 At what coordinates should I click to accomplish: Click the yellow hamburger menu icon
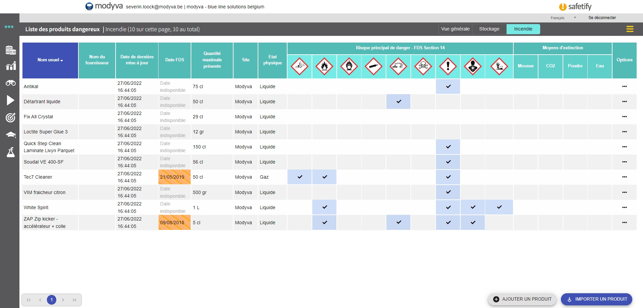[x=630, y=29]
